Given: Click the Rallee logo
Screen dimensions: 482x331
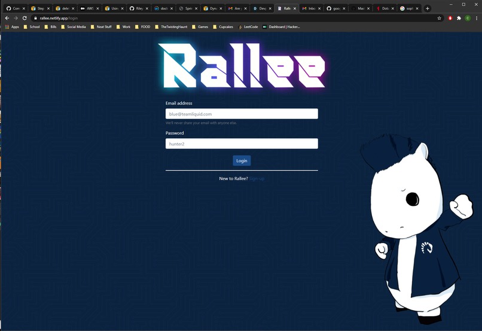Looking at the screenshot, I should (242, 65).
